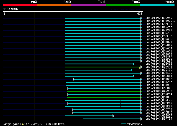Image resolution: width=177 pixels, height=126 pixels.
Task: Open hit UniRef100_UPI000..
Action: coord(160,21)
